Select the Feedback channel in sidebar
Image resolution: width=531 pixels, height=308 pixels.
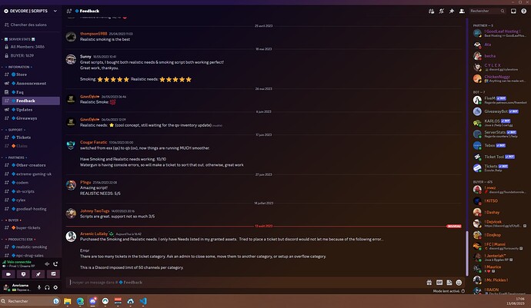pyautogui.click(x=31, y=101)
